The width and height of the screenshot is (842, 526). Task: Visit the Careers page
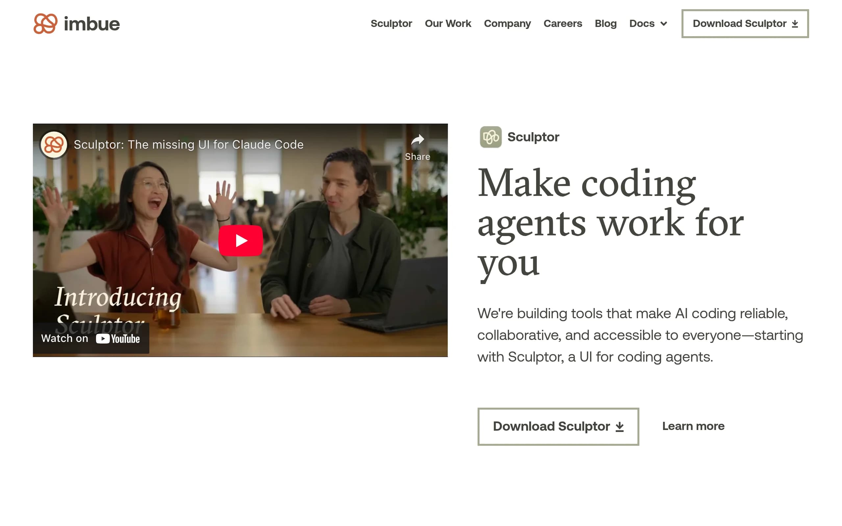[x=563, y=24]
